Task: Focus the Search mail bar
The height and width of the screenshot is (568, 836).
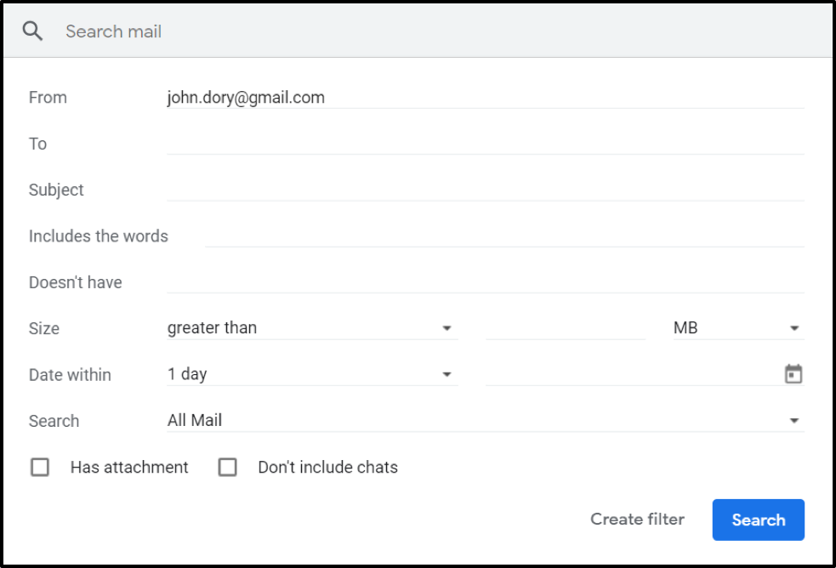Action: (425, 31)
